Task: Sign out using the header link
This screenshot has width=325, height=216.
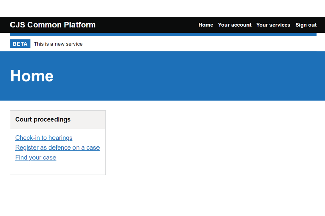Action: point(306,25)
